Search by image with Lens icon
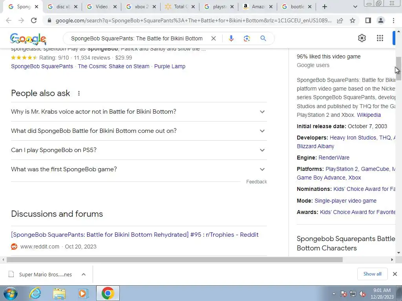The width and height of the screenshot is (402, 301). (x=247, y=38)
